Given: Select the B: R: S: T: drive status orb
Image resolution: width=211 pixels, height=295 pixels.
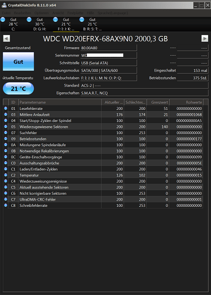Looking at the screenshot, I should click(x=82, y=20).
